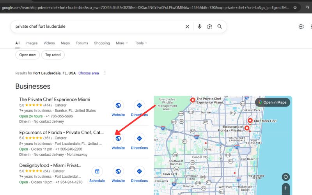Expand the Tools dropdown
Viewport: 312px width, 195px height.
(x=141, y=43)
